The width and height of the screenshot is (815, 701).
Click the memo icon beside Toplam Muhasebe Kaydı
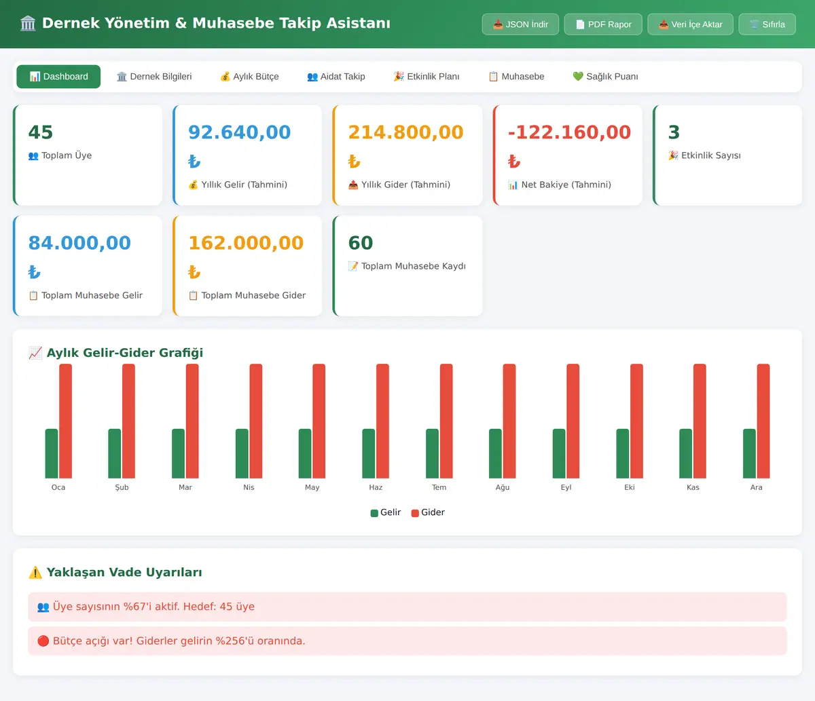(x=353, y=266)
